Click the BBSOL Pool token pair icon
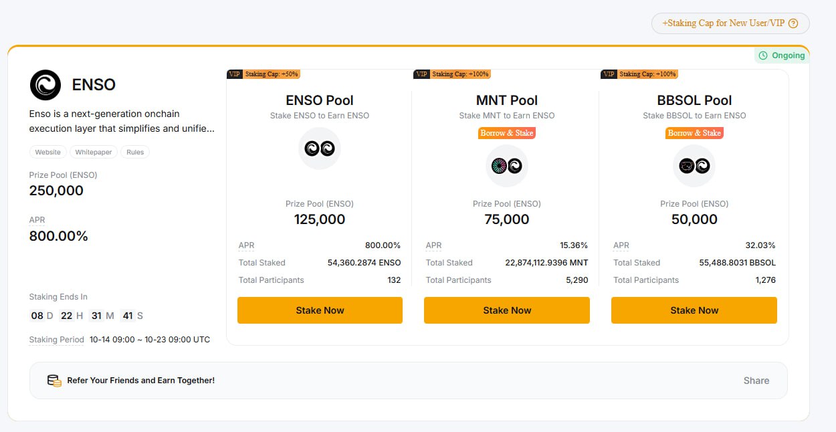The image size is (836, 432). (x=694, y=166)
